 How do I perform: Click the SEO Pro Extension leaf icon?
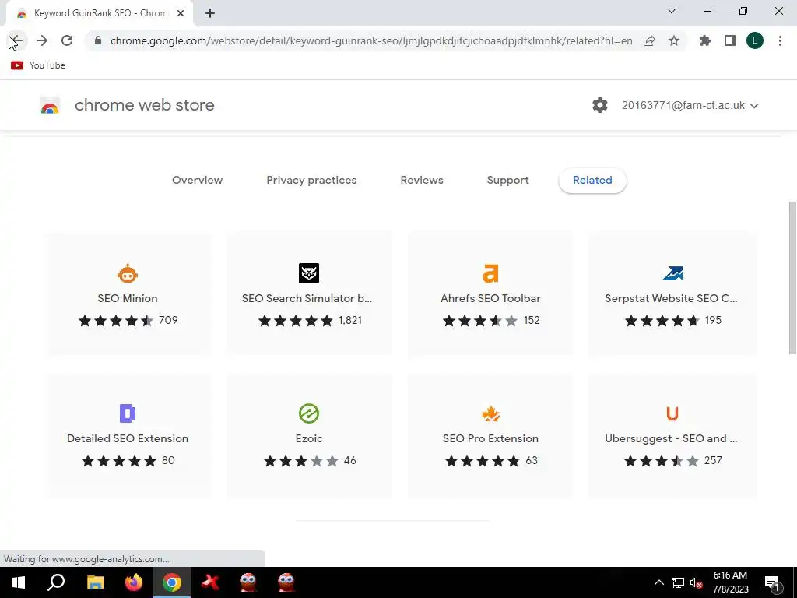tap(490, 413)
